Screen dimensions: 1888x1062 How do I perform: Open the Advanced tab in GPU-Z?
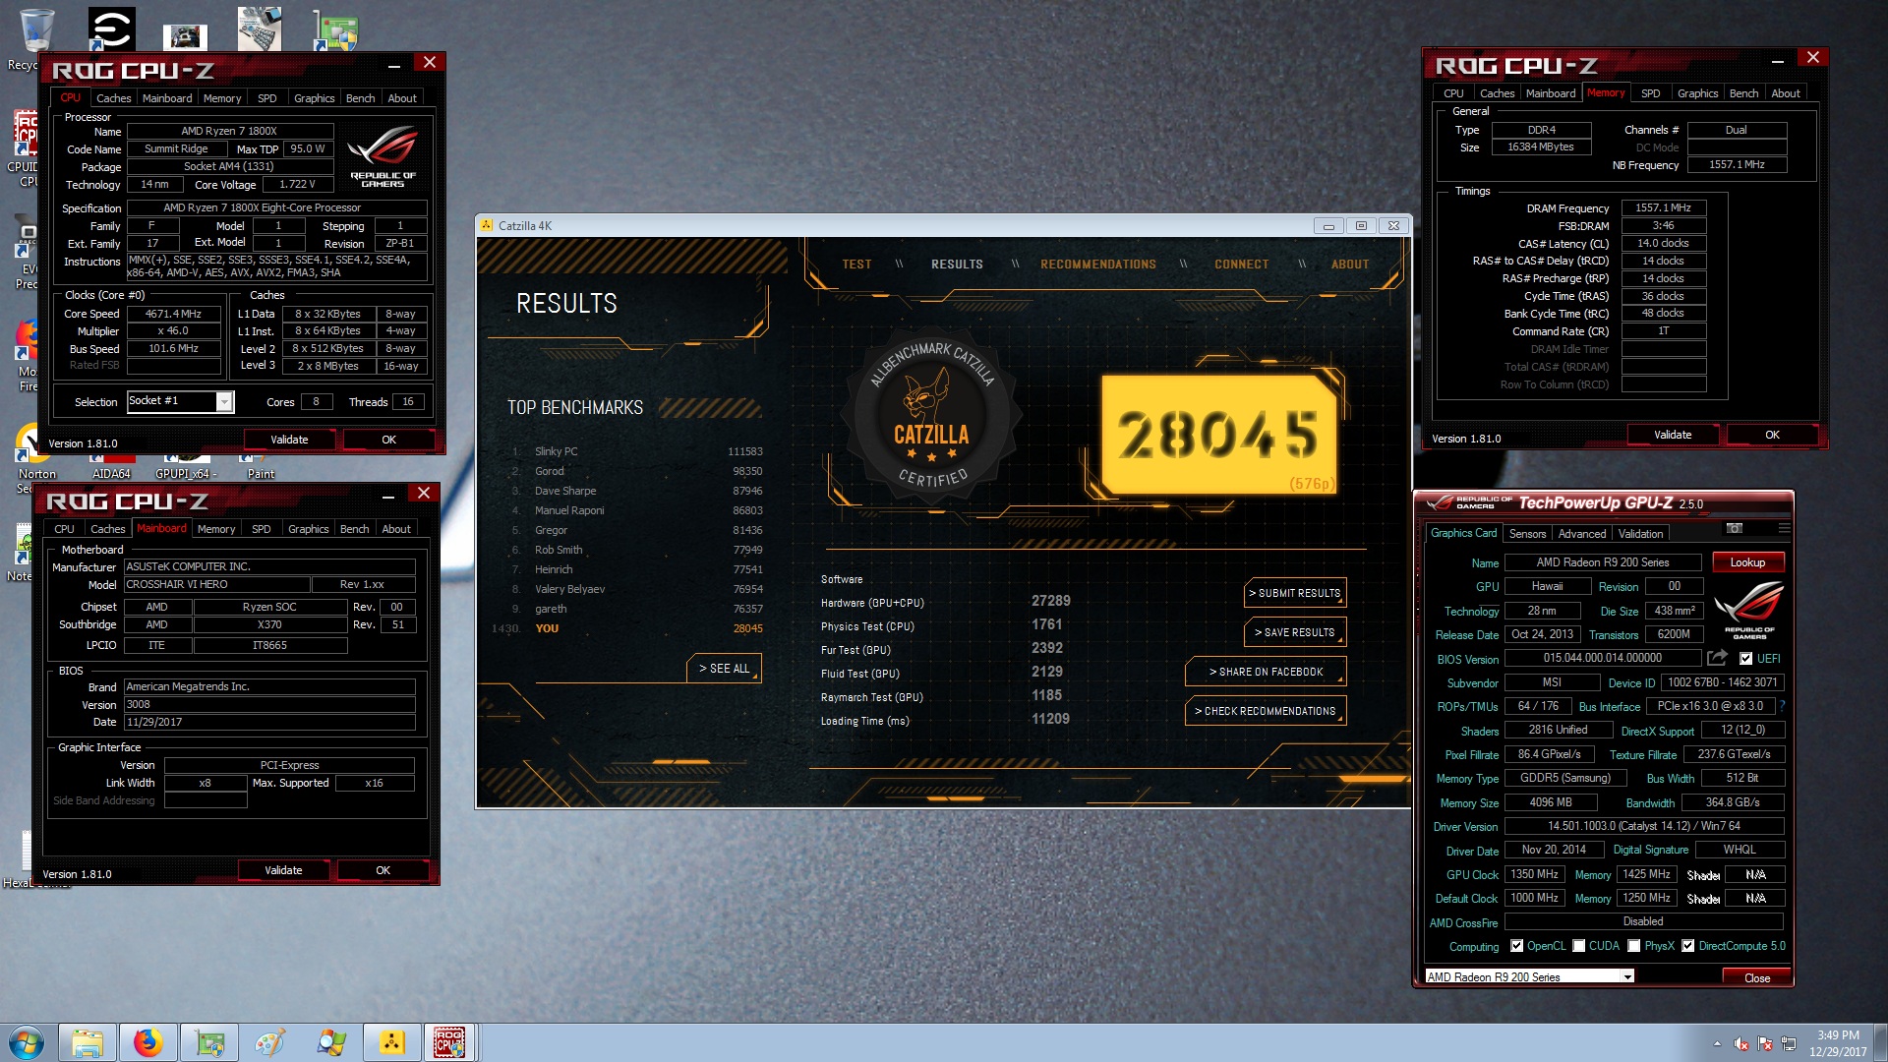click(x=1581, y=534)
